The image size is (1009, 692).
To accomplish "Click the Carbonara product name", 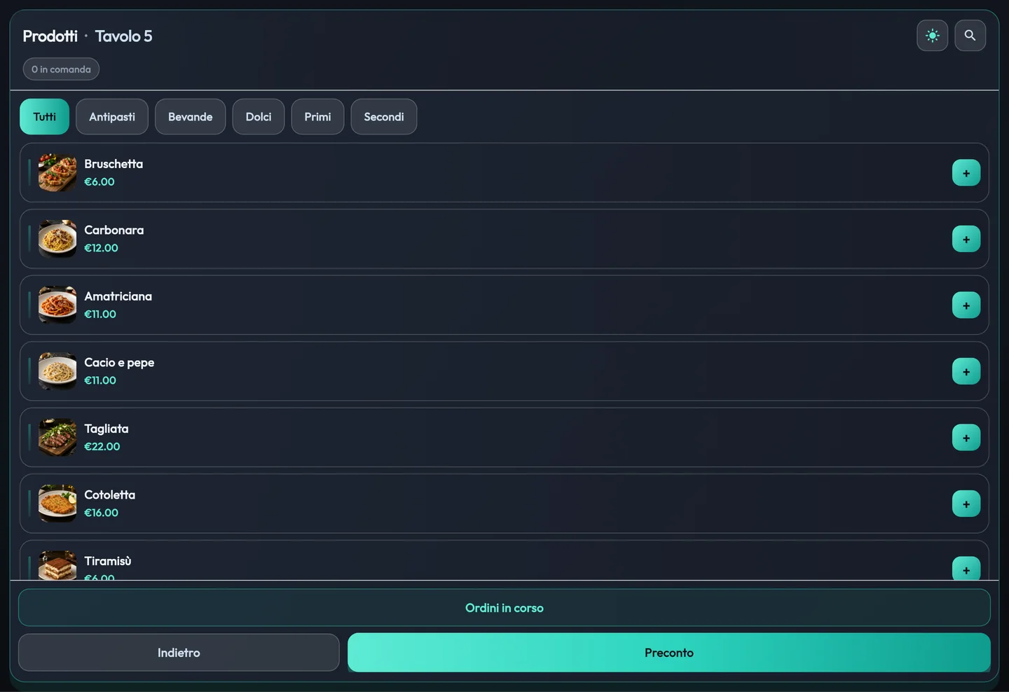I will (114, 230).
